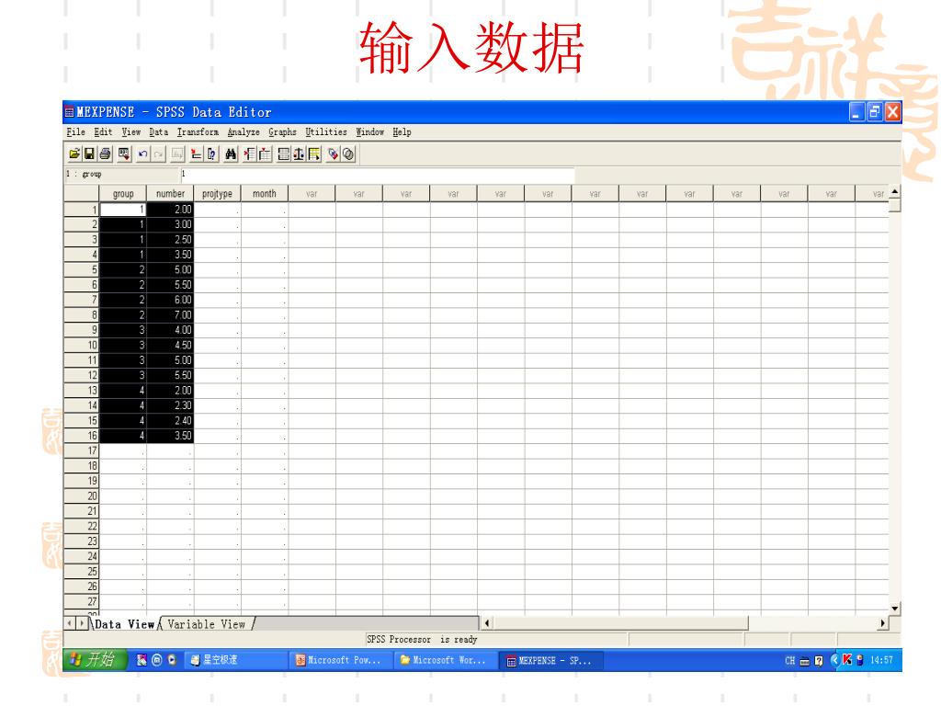Click the vertical scrollbar up arrow
This screenshot has width=941, height=706.
[895, 192]
